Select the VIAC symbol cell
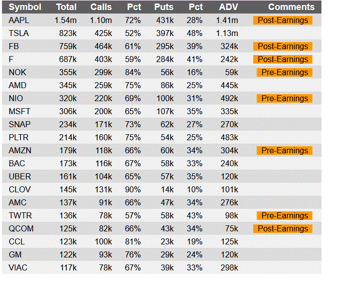 pos(18,268)
